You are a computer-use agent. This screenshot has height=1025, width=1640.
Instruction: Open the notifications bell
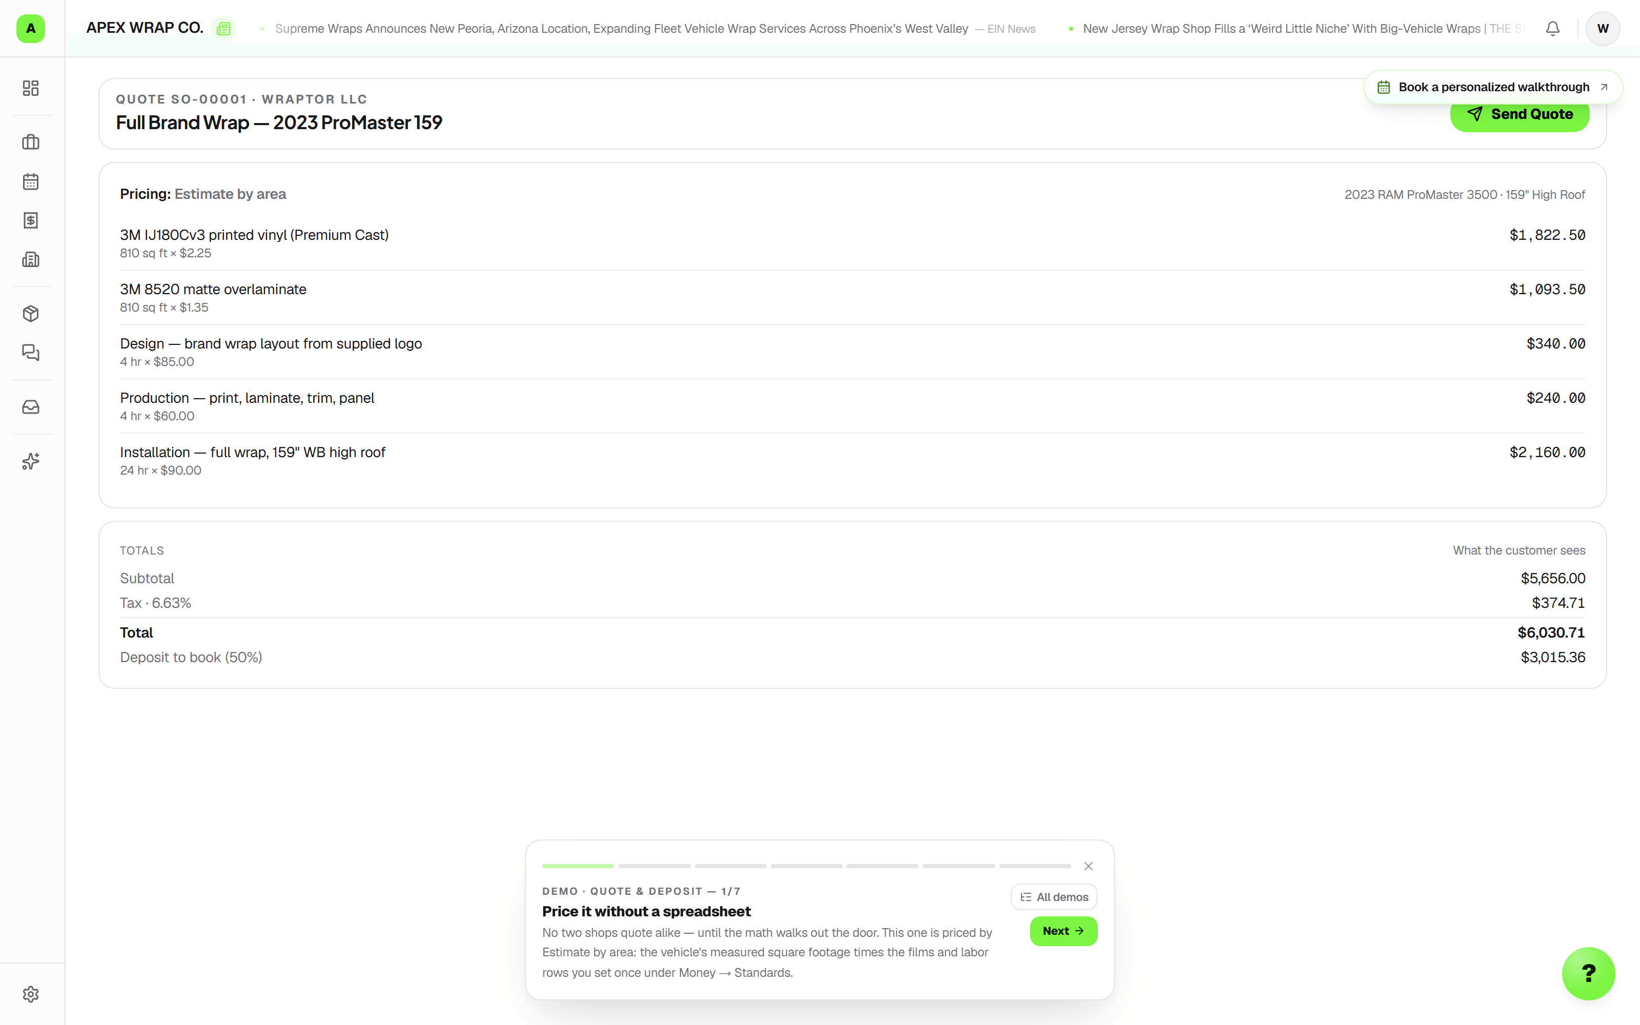coord(1552,29)
